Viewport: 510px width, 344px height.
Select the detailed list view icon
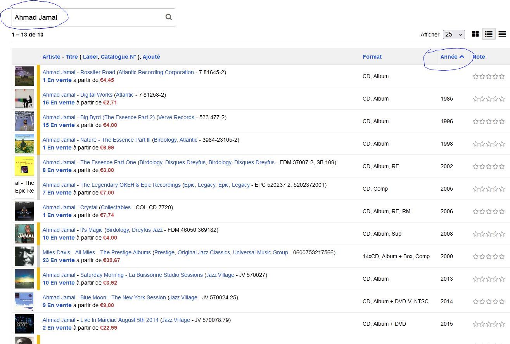[x=489, y=34]
